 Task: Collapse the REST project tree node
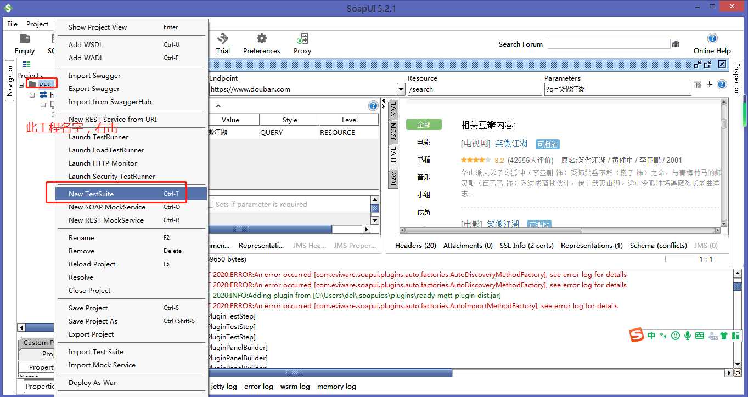point(21,85)
